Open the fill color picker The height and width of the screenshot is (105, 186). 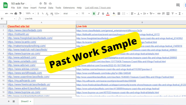114,13
